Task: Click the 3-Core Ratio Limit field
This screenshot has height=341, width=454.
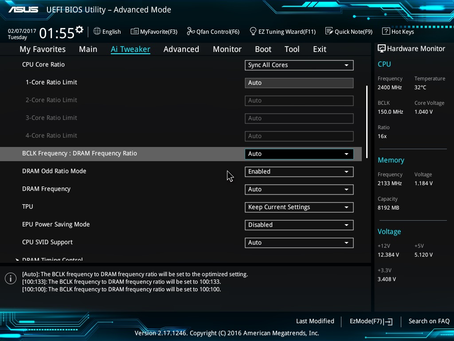Action: [x=299, y=118]
